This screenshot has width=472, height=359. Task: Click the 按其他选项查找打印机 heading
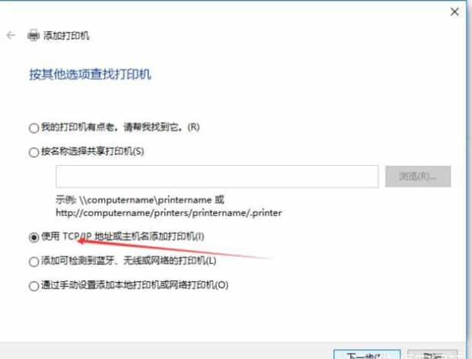(90, 75)
